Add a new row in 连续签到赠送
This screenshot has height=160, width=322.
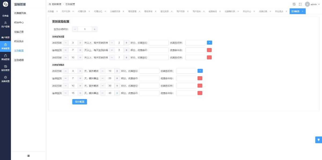(200, 71)
